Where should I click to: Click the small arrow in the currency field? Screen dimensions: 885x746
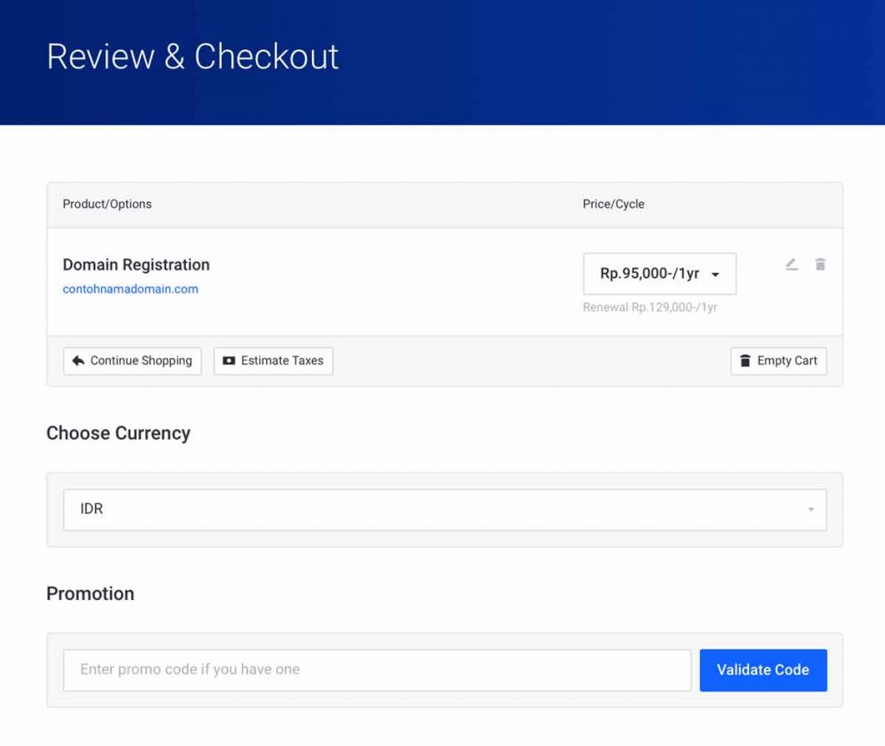coord(811,509)
